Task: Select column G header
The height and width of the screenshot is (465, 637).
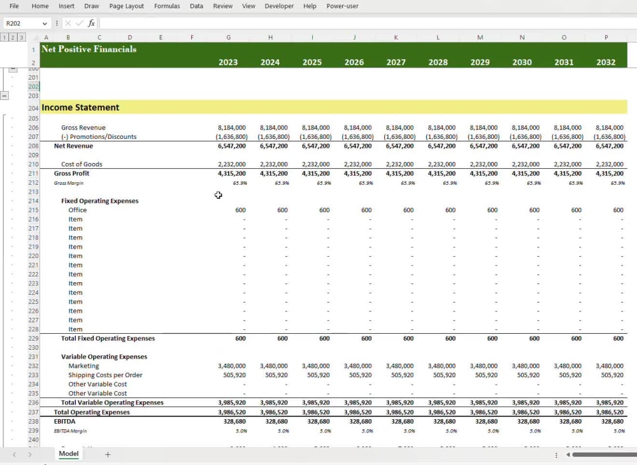Action: coord(228,38)
